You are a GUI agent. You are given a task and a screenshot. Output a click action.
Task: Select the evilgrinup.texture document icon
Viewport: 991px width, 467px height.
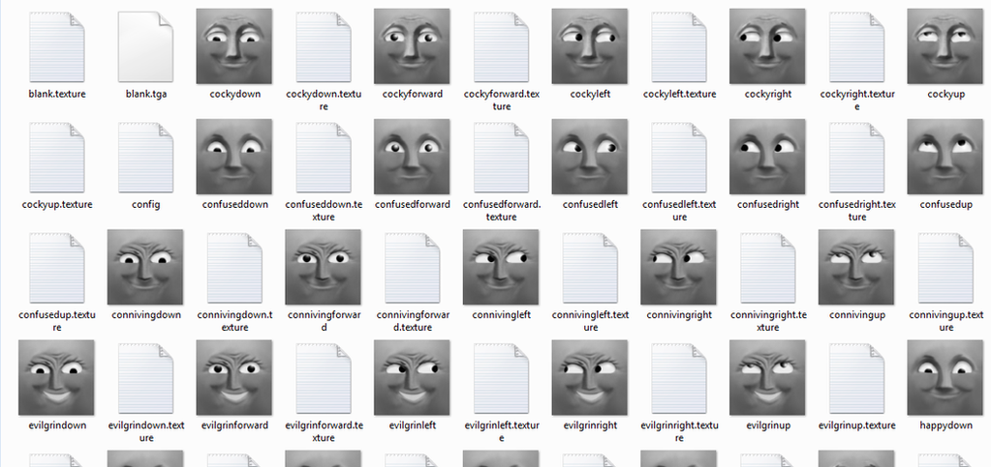pyautogui.click(x=856, y=378)
